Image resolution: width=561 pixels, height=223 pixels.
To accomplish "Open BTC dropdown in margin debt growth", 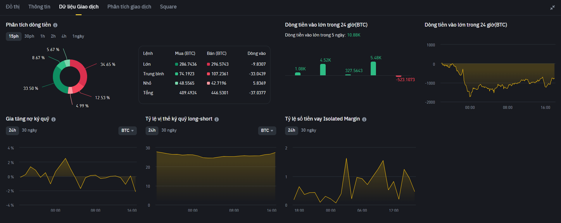I will [127, 130].
